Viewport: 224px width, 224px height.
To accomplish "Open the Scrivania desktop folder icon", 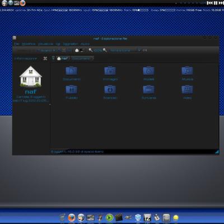I will tap(148, 90).
